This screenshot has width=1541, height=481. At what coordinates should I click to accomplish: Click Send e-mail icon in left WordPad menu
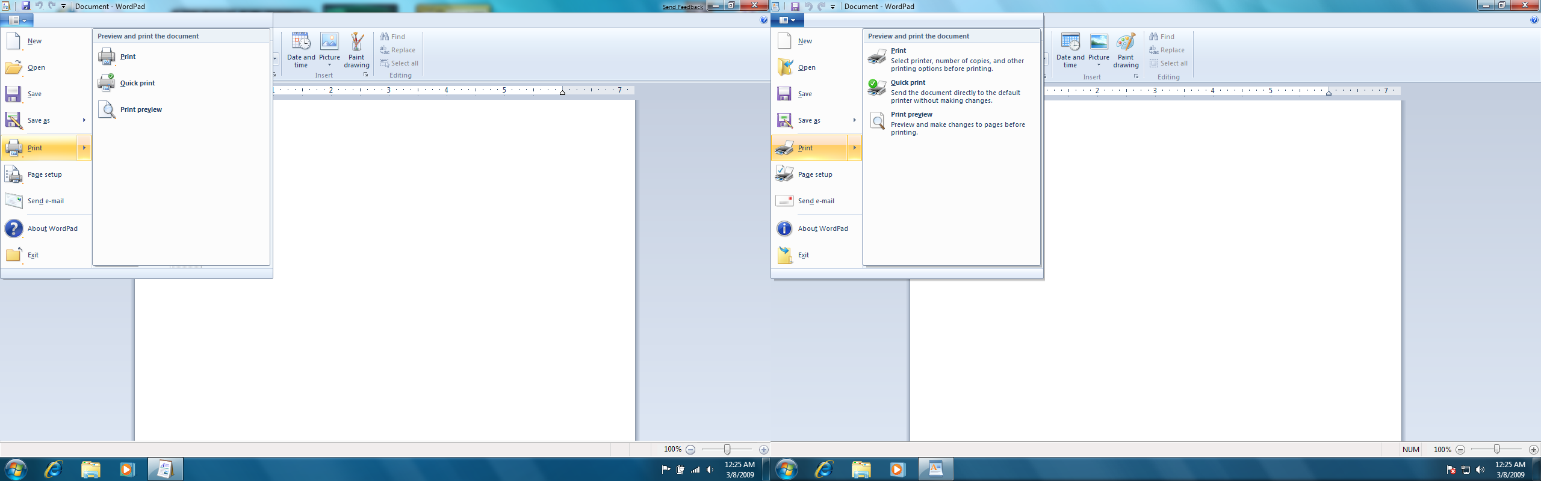13,201
